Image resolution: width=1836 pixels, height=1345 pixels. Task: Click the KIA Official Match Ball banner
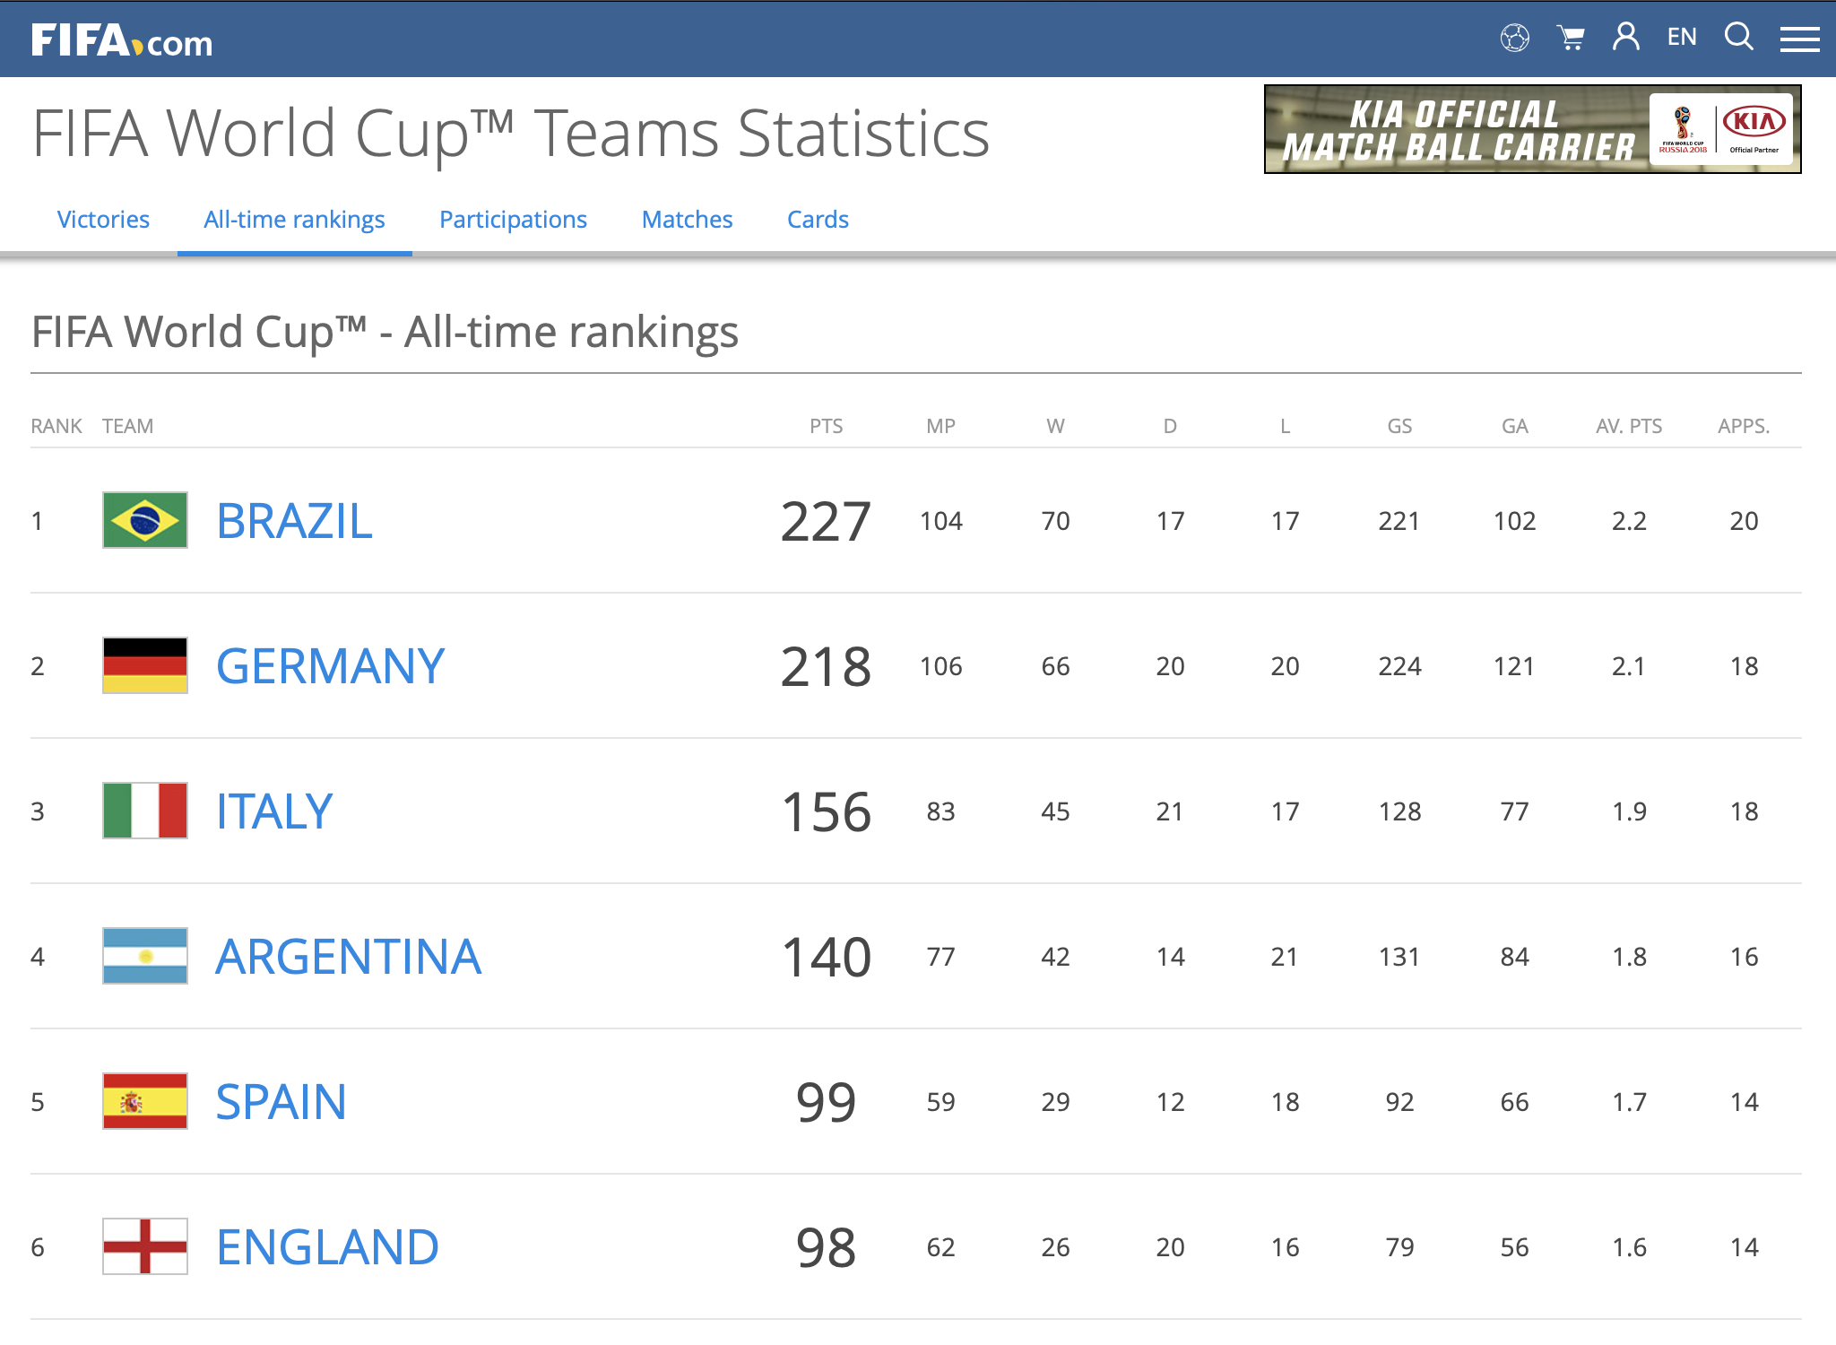(1532, 129)
